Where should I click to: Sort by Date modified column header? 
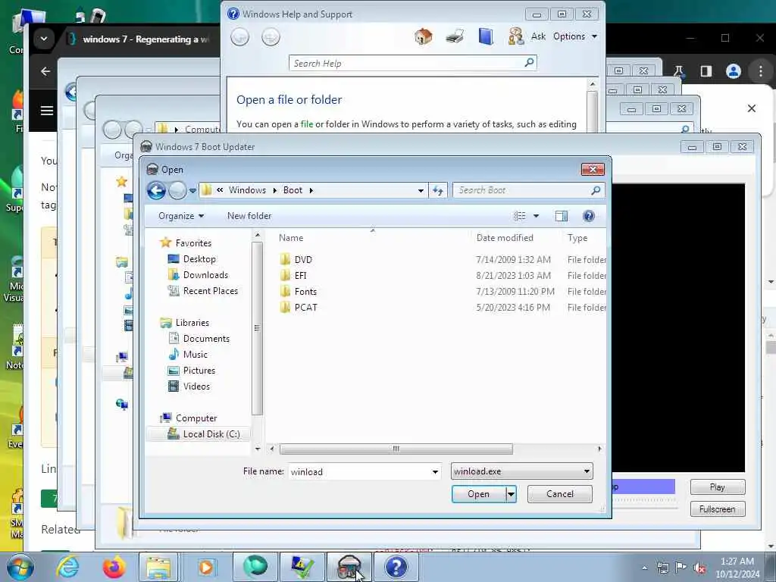[505, 238]
